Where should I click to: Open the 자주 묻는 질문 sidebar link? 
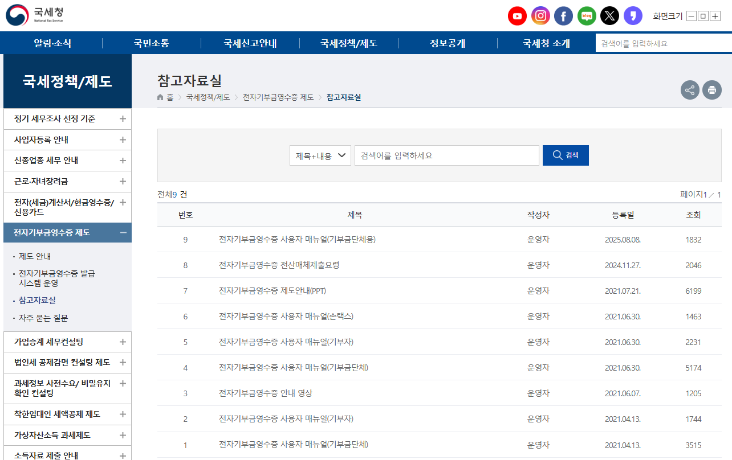click(43, 318)
